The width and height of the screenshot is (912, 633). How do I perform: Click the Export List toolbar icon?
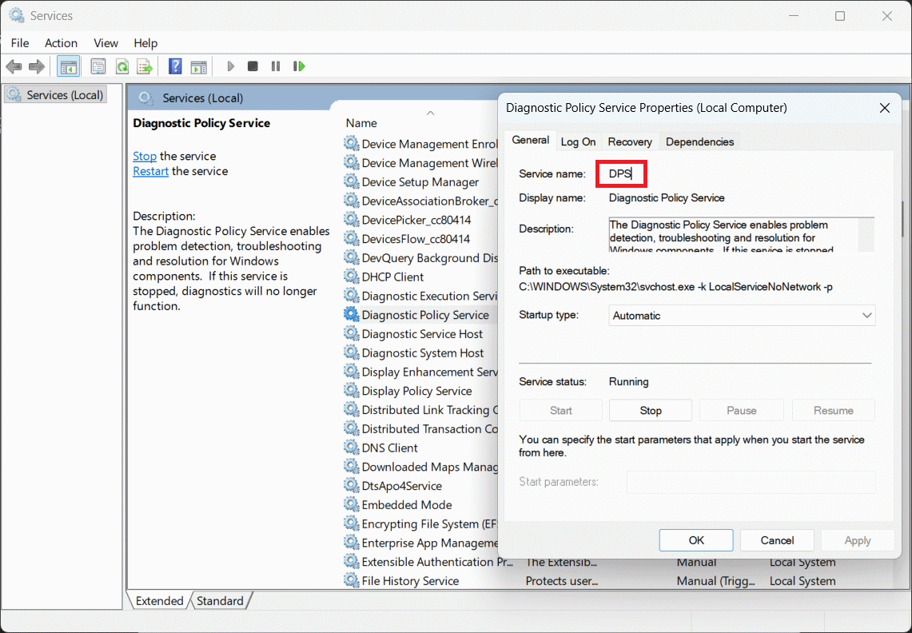(145, 66)
